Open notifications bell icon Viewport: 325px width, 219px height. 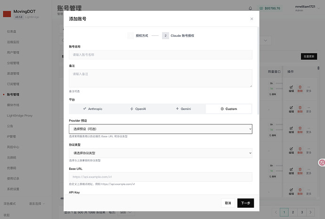[x=251, y=8]
